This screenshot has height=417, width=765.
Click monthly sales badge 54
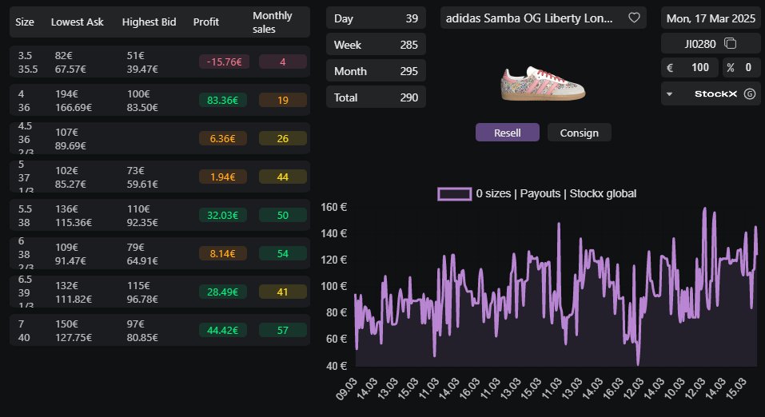tap(282, 253)
